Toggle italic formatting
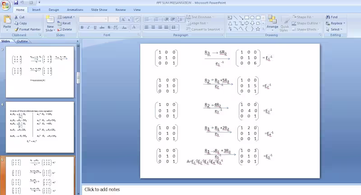The width and height of the screenshot is (361, 195). click(88, 27)
